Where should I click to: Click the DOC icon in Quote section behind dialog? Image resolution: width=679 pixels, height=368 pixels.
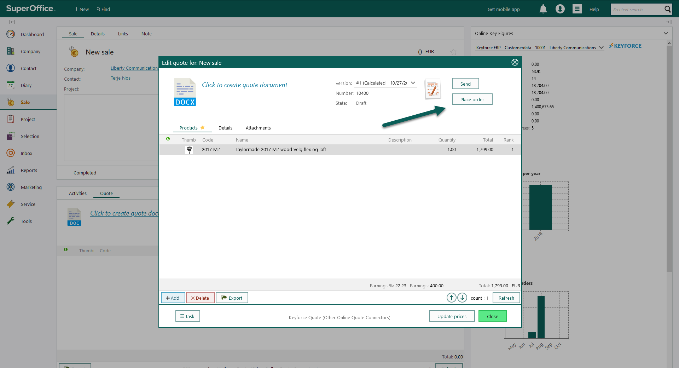pos(74,217)
